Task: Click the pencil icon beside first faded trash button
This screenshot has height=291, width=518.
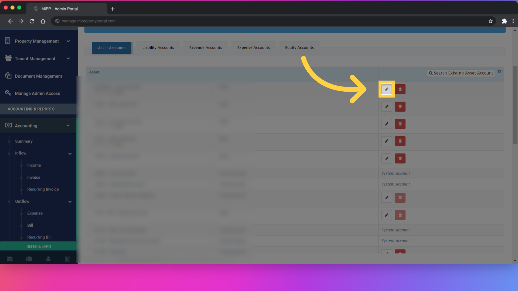Action: [386, 198]
